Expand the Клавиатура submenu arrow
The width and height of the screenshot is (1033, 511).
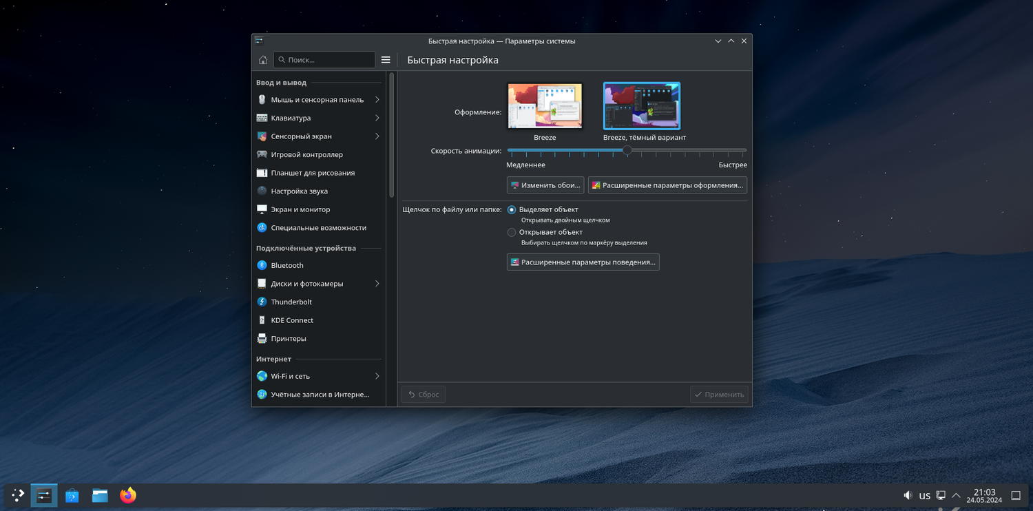click(377, 118)
